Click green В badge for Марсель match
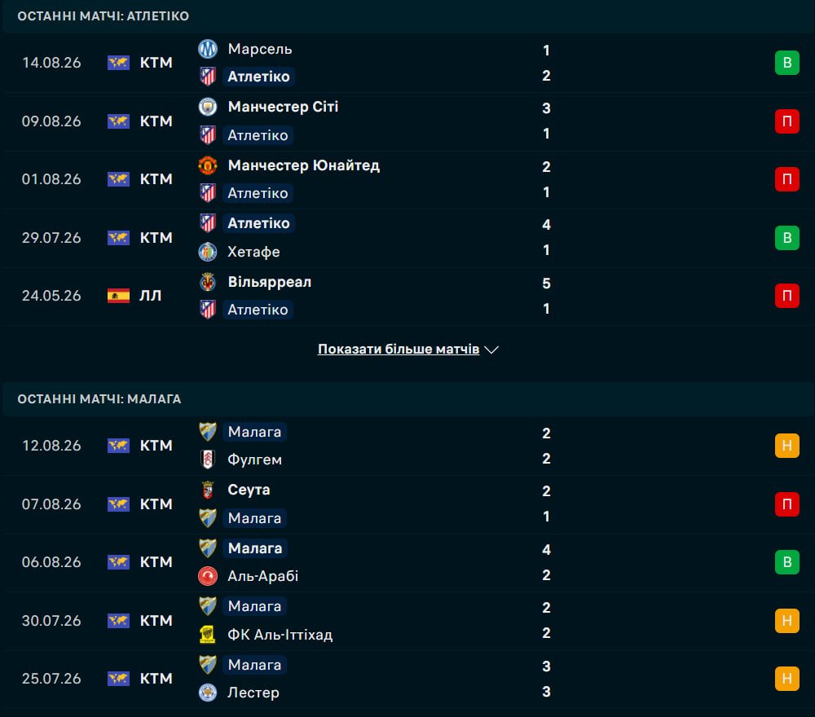Viewport: 815px width, 717px height. tap(787, 63)
